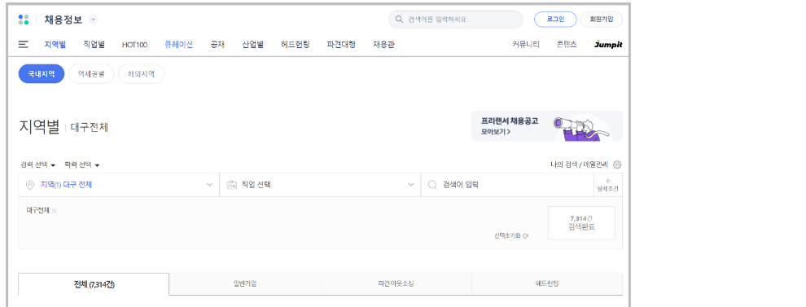Open the settings gear next to 나의 검색
Viewport: 806px width, 307px height.
(617, 165)
